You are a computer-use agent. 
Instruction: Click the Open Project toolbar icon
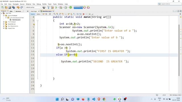pos(10,8)
